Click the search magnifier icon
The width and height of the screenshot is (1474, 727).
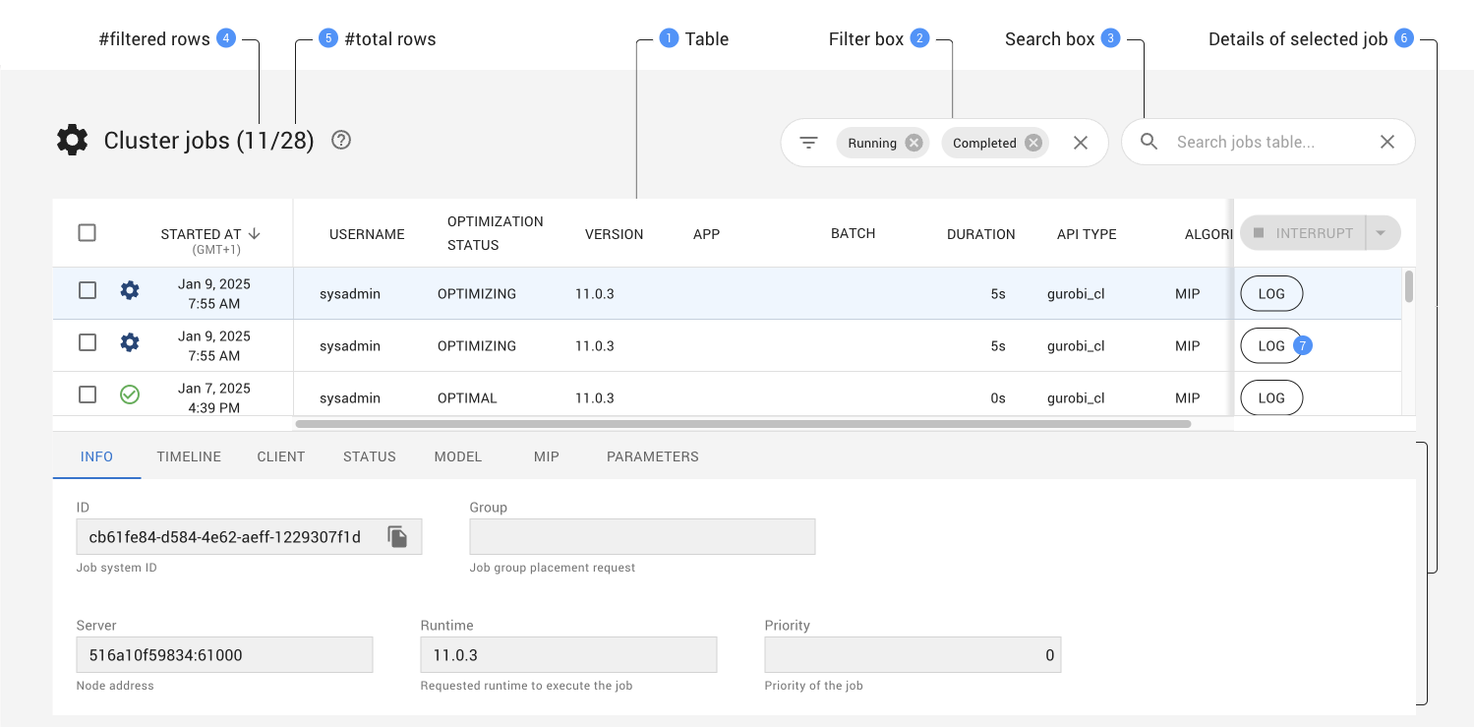[1149, 142]
